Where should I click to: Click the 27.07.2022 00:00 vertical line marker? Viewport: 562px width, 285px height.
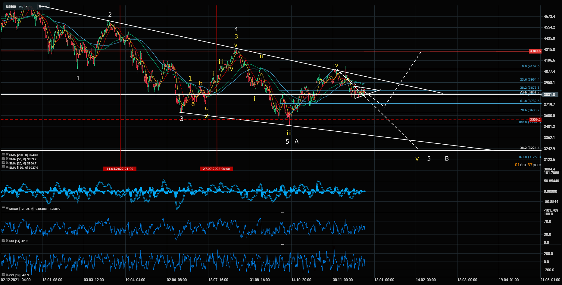click(x=216, y=169)
